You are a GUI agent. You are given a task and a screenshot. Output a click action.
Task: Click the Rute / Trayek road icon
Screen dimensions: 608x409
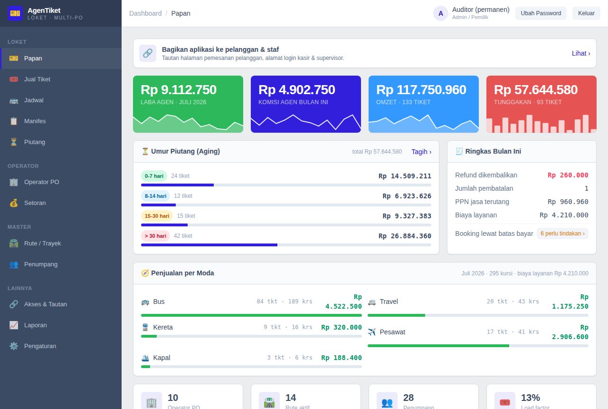(14, 243)
